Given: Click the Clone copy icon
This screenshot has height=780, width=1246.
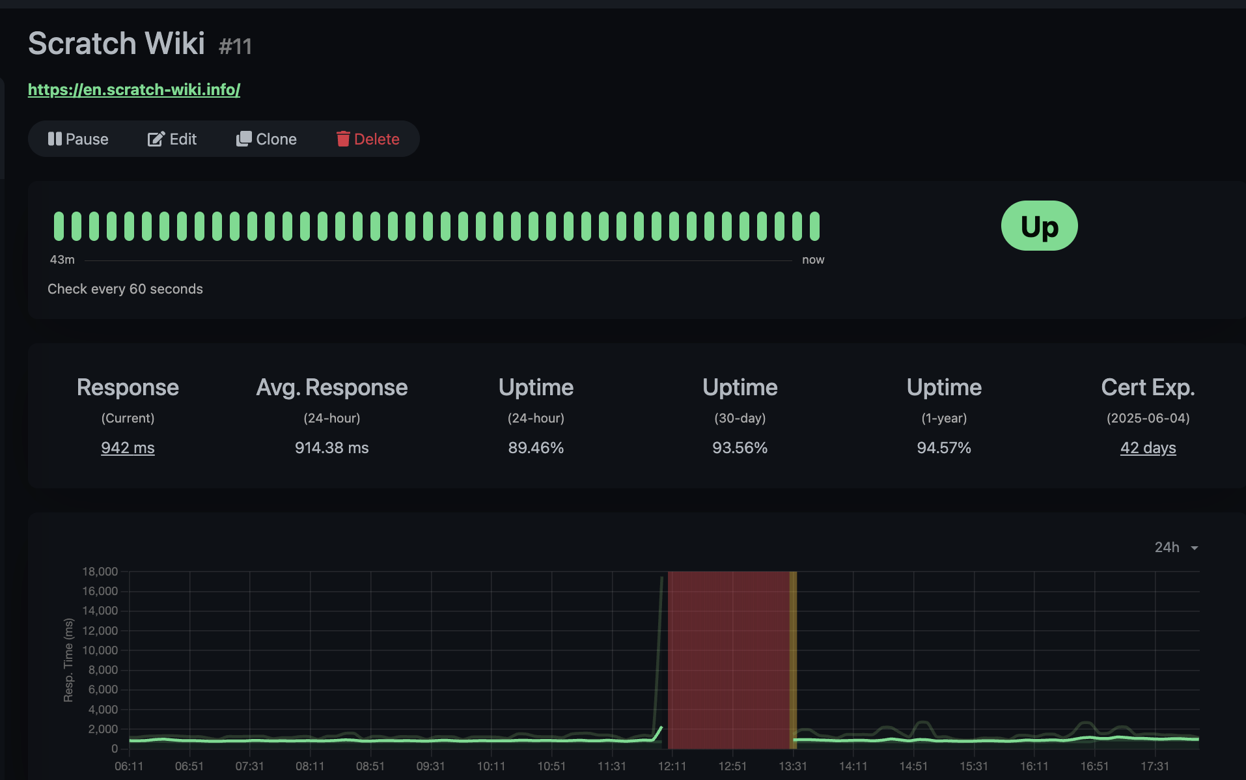Looking at the screenshot, I should 243,139.
